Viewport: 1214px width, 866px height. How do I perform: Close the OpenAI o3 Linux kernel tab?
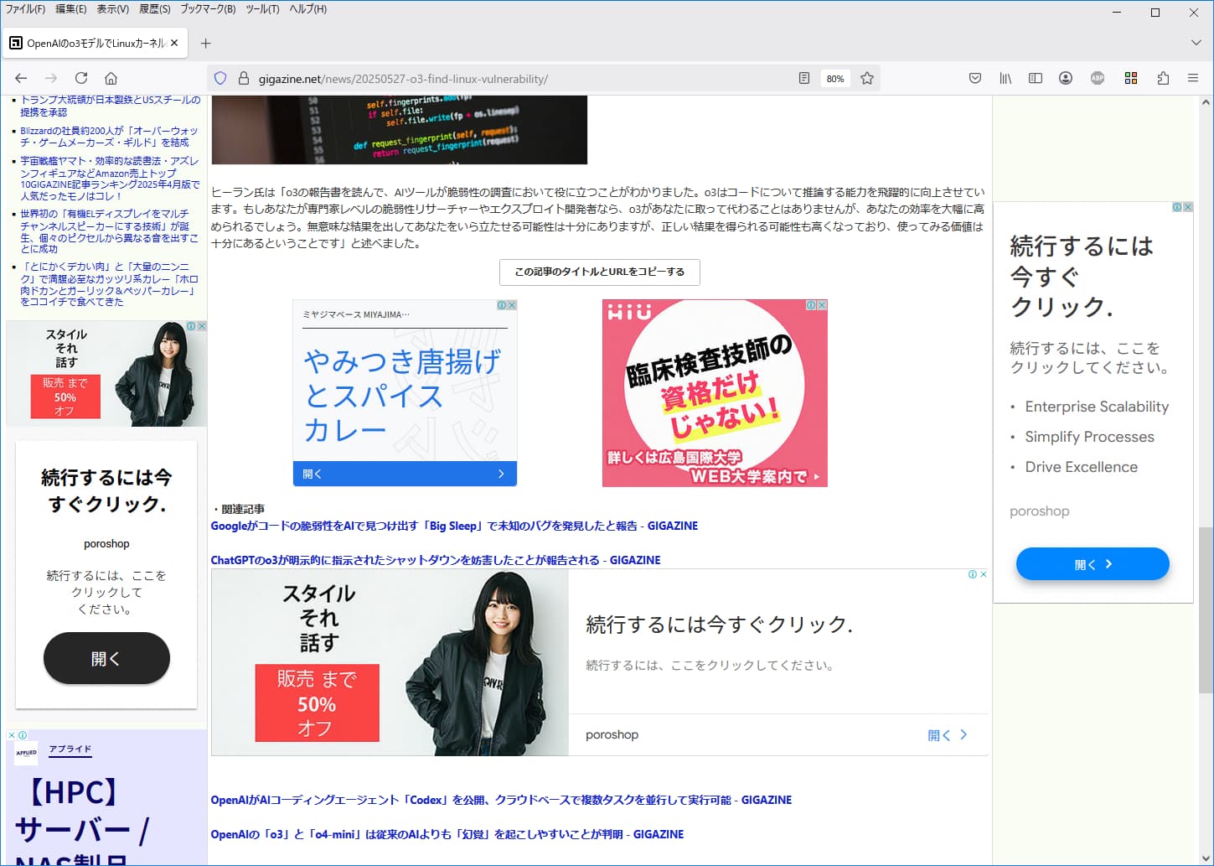pos(174,43)
